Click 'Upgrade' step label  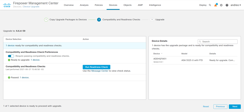pos(160,20)
